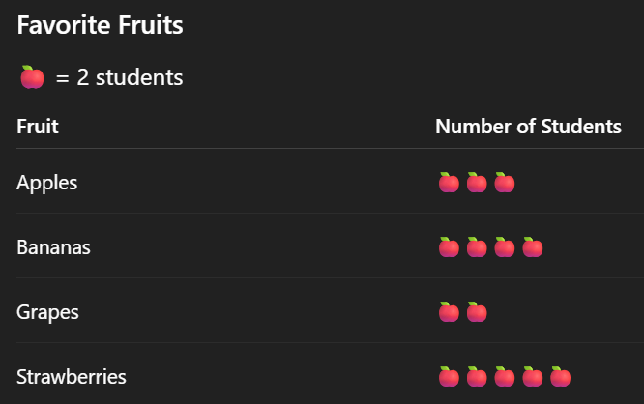The image size is (644, 404).
Task: Click the '= 2 students' legend text
Action: click(119, 78)
